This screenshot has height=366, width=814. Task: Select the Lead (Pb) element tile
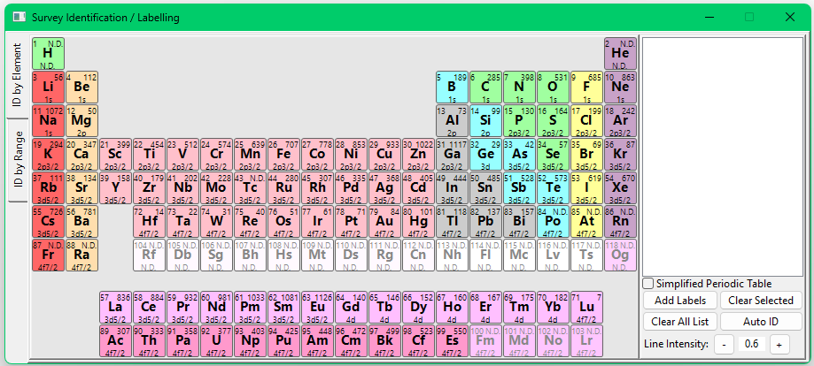[486, 222]
